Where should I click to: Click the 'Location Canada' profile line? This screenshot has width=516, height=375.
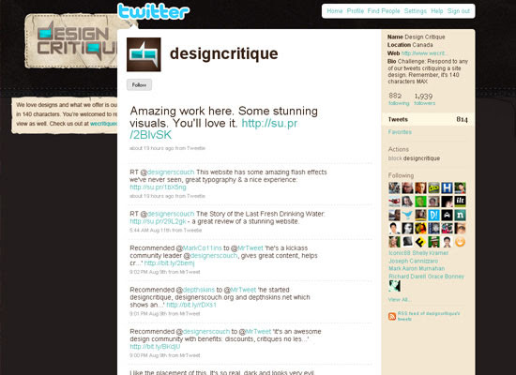coord(410,45)
